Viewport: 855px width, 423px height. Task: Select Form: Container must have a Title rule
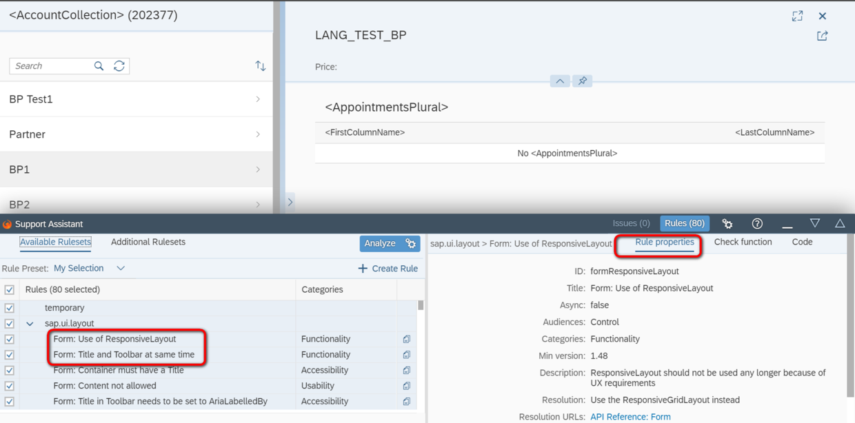pos(119,371)
